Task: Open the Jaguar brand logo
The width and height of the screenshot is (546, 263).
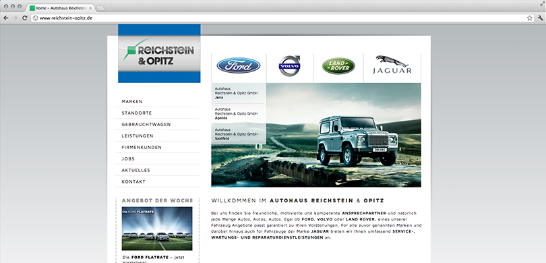Action: pos(392,65)
